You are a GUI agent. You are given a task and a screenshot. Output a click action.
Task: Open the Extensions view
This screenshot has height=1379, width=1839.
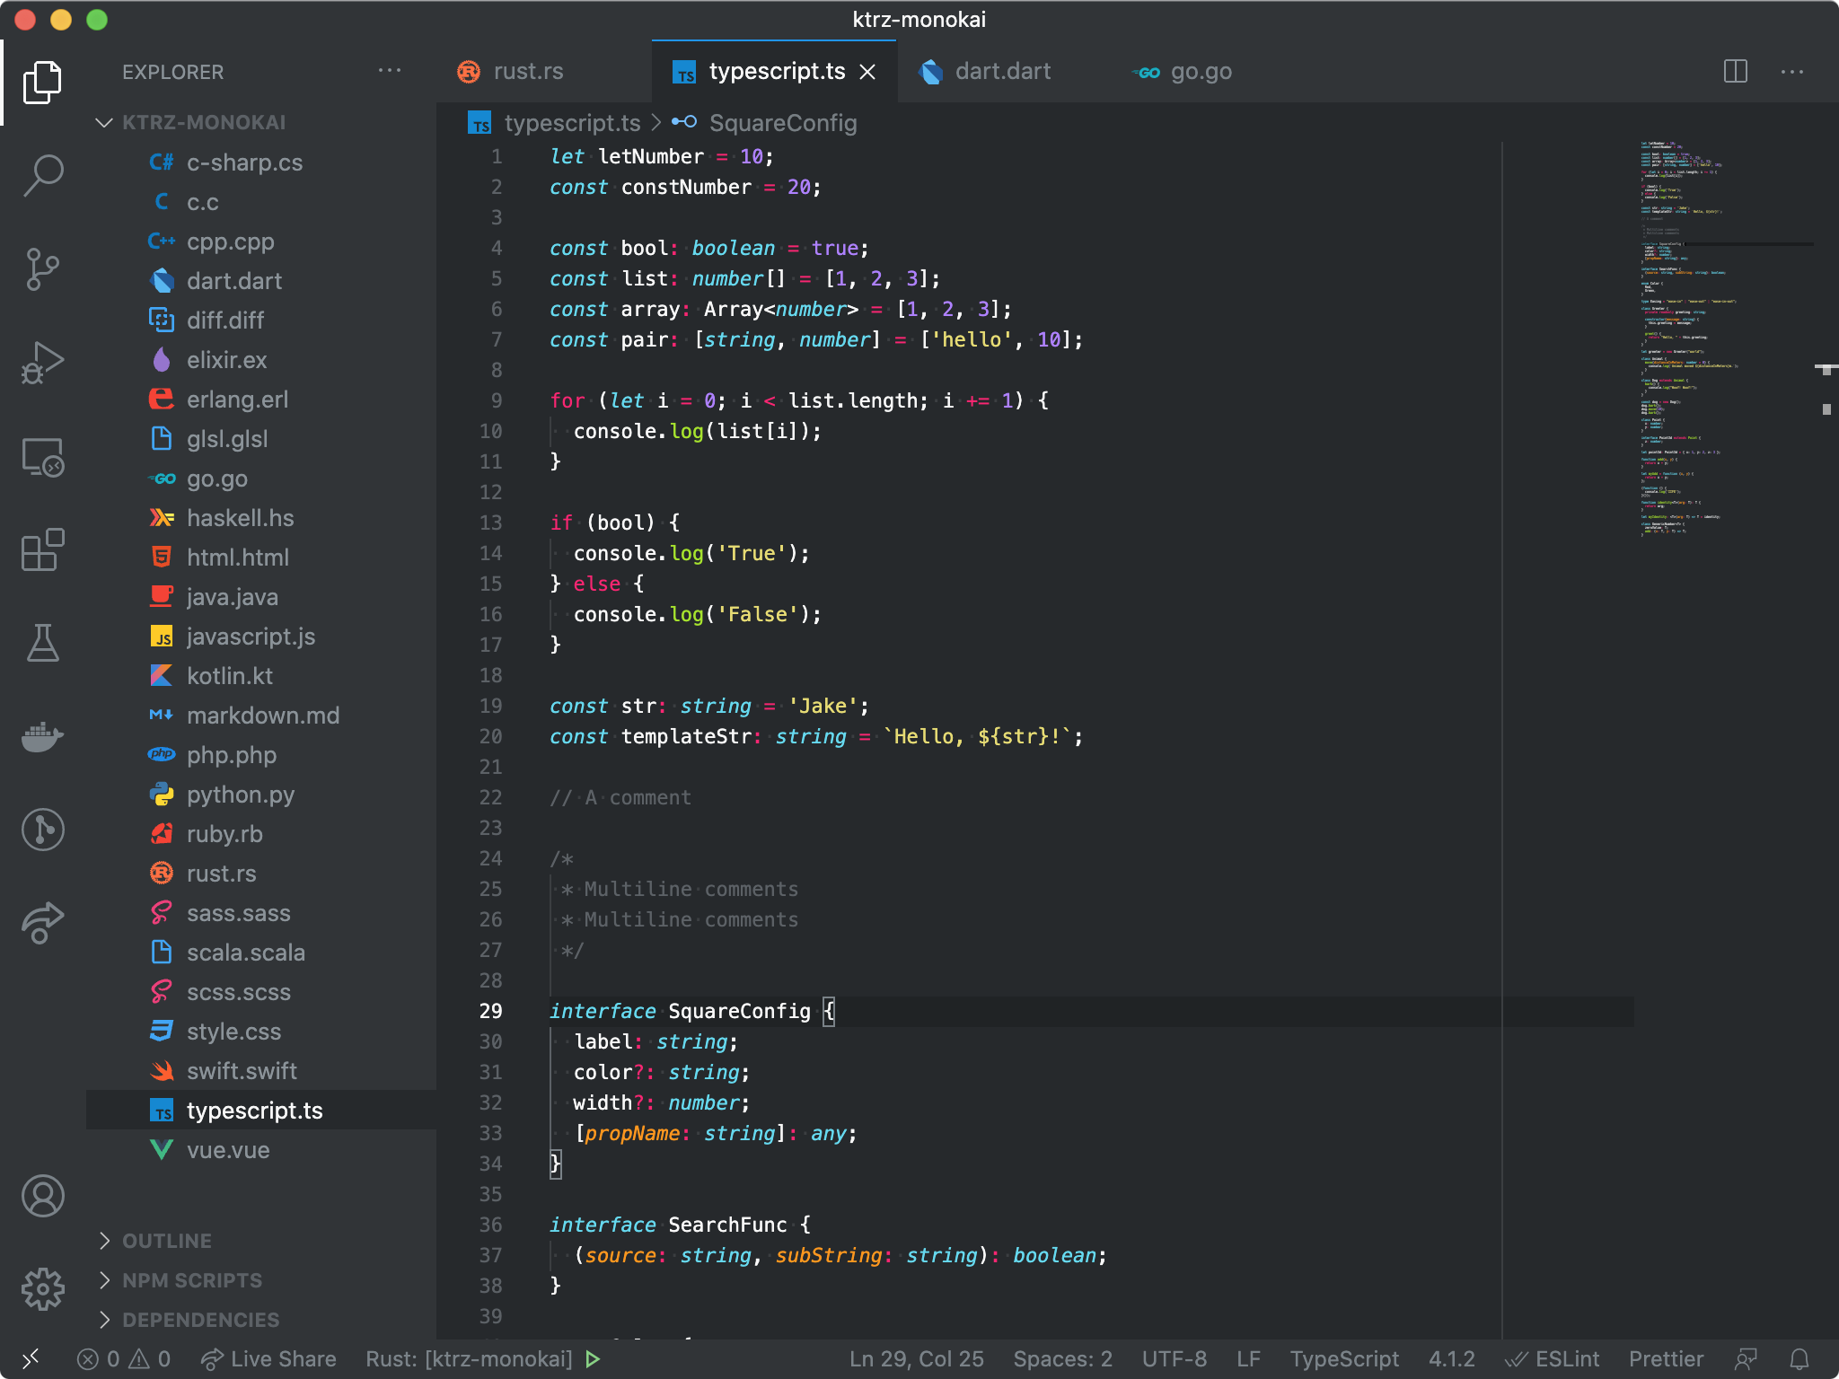(42, 549)
